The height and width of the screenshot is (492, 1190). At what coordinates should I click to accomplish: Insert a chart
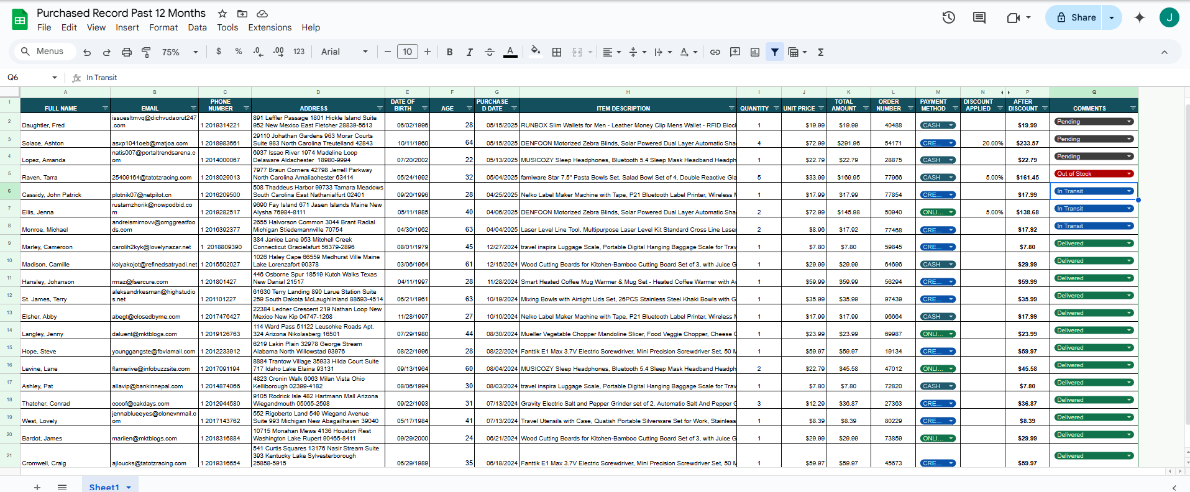[755, 52]
